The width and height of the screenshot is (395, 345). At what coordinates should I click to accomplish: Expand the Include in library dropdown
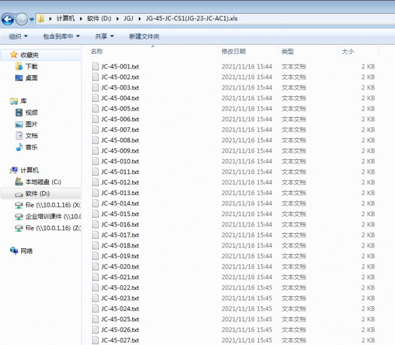[x=61, y=36]
